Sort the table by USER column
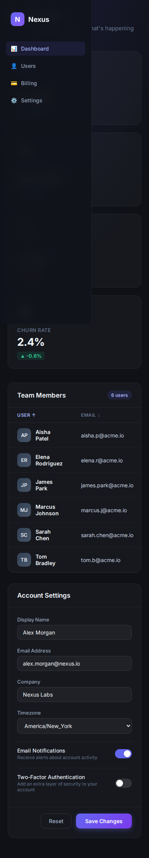 [x=26, y=415]
